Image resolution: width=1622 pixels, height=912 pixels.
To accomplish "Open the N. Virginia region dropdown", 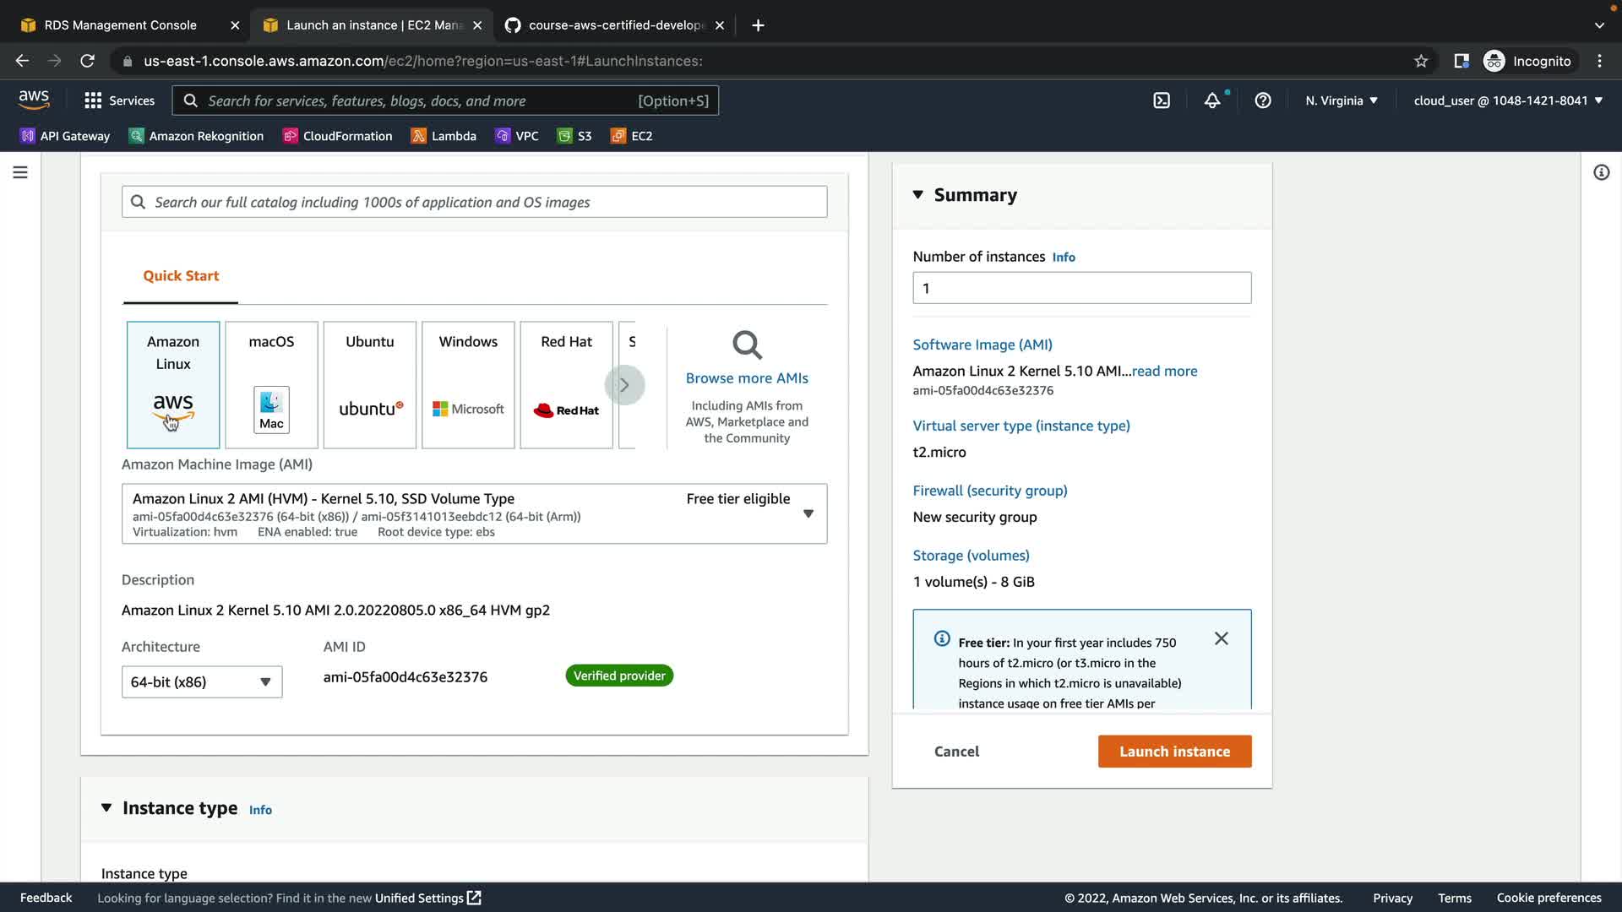I will click(1341, 100).
